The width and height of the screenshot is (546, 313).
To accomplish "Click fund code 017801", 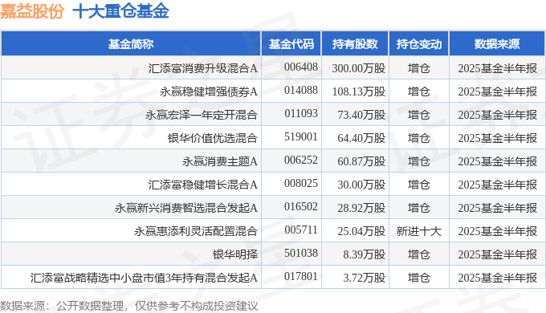I will [301, 277].
